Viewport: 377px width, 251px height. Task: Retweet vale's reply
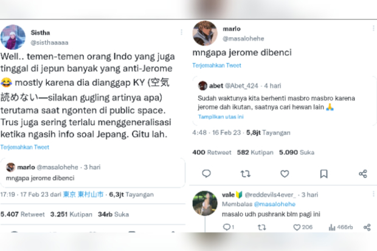point(262,227)
